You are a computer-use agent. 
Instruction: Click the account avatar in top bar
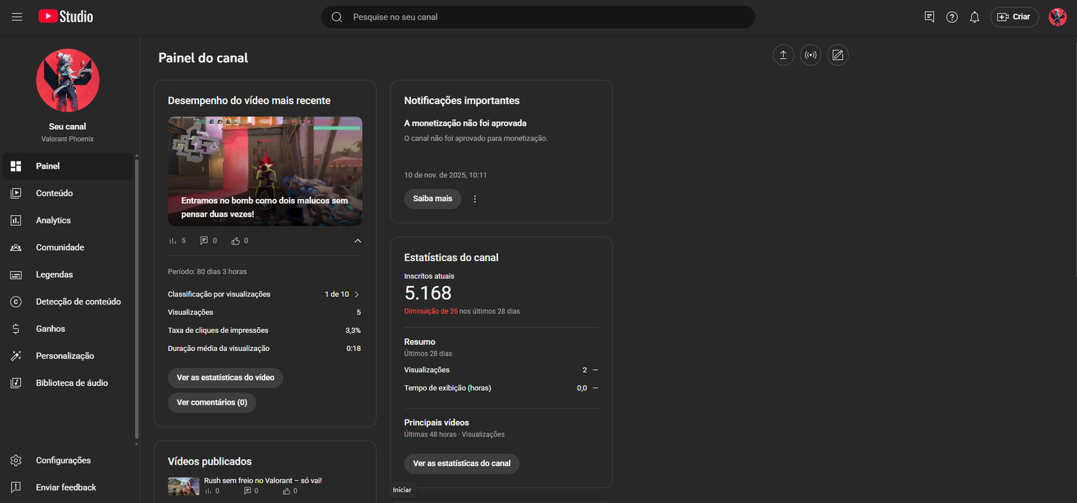(x=1057, y=17)
